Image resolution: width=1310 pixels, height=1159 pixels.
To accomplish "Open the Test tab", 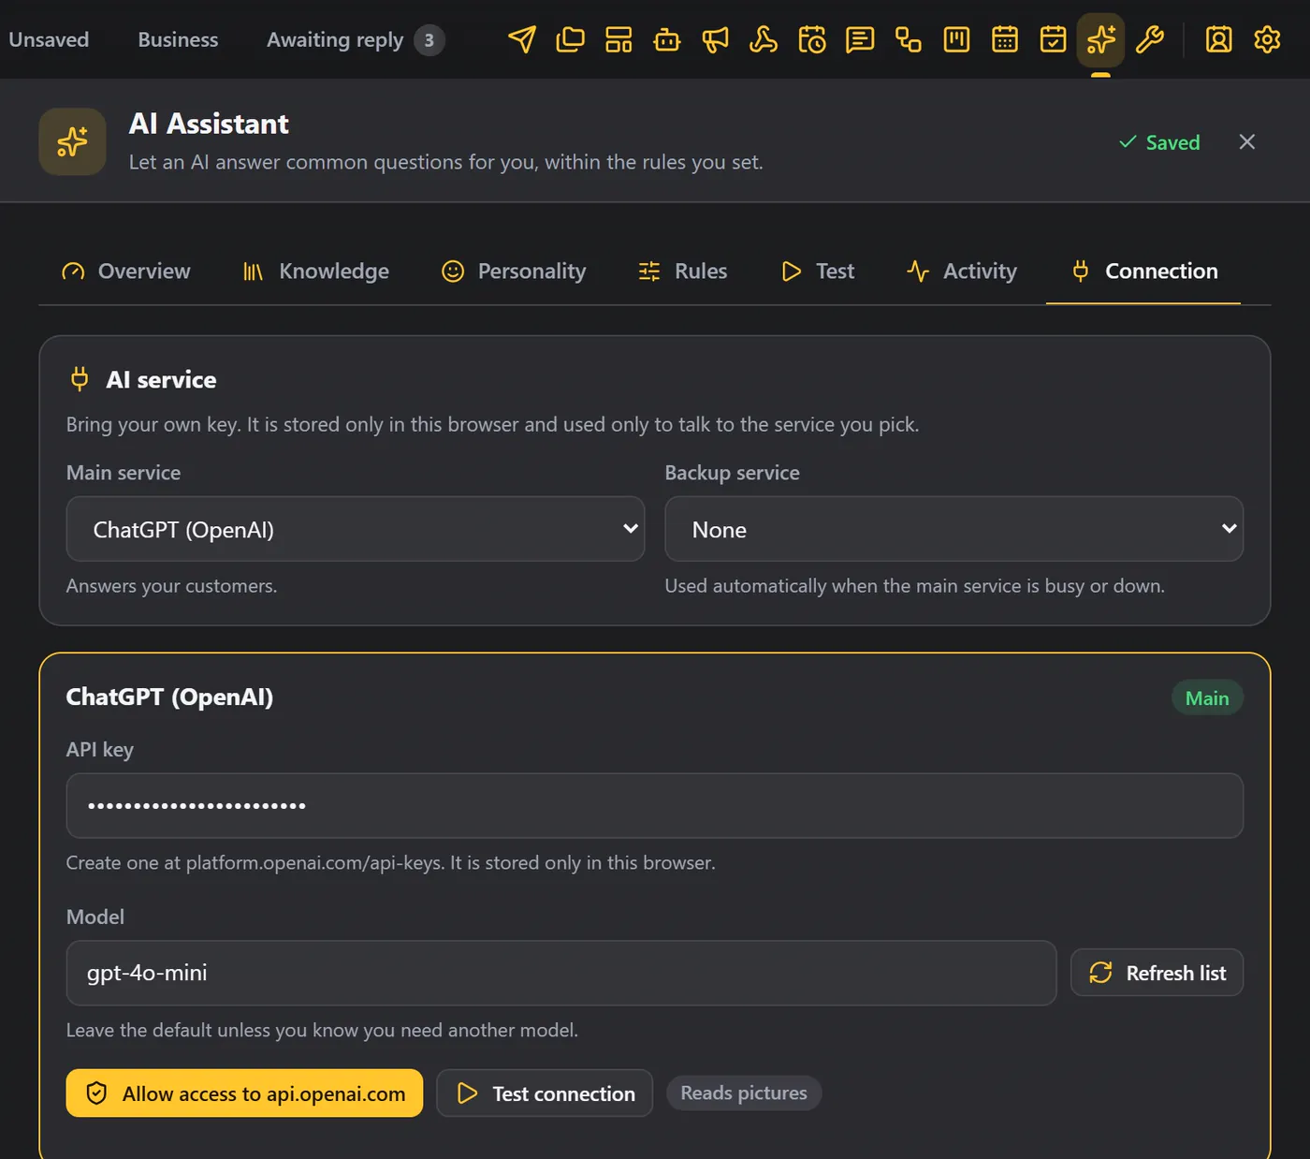I will tap(818, 271).
